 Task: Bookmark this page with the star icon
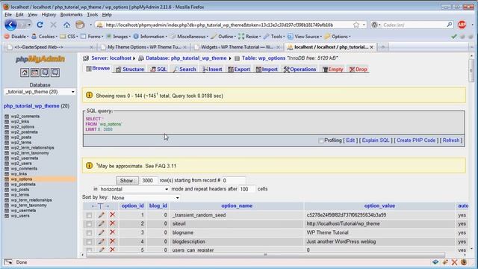[356, 25]
